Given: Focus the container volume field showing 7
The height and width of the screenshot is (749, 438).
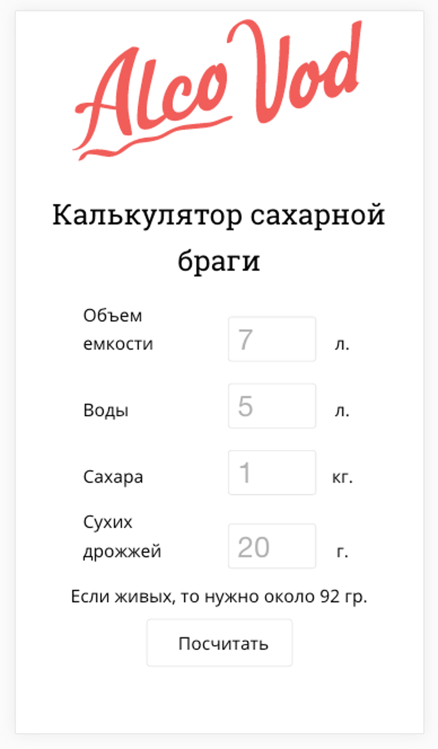Looking at the screenshot, I should (x=272, y=339).
